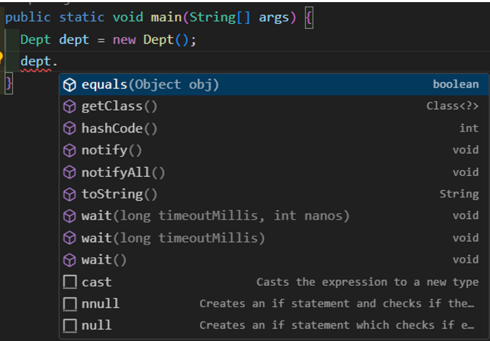Select the notify() completion item

tap(274, 150)
